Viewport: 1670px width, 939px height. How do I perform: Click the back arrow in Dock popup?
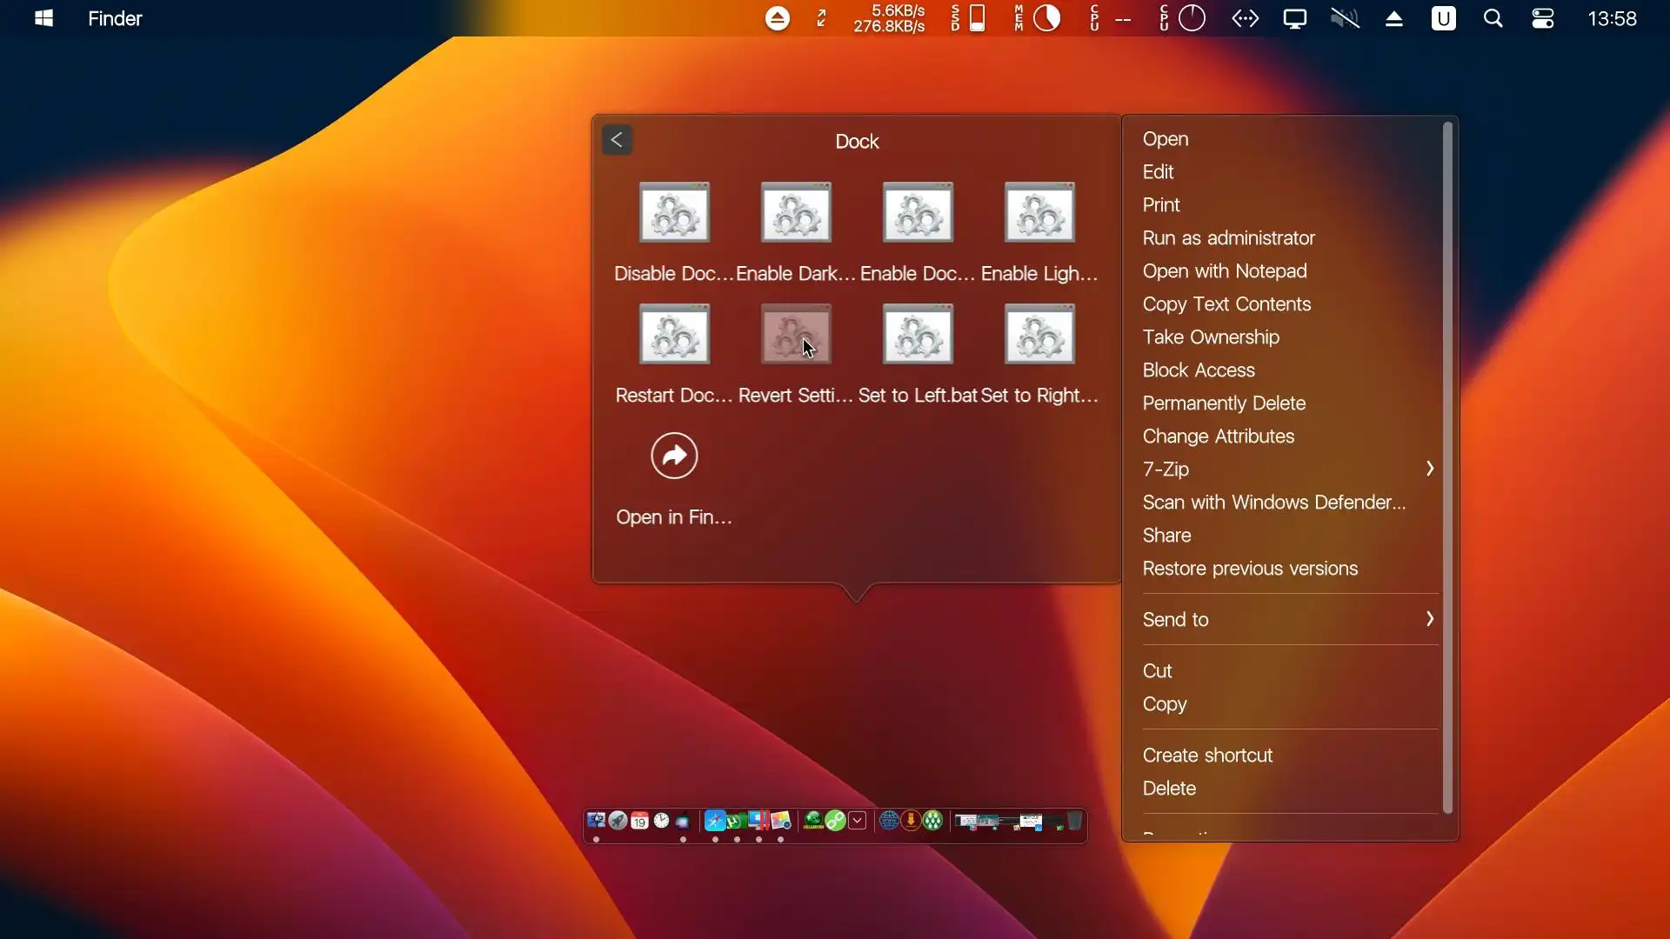(x=617, y=140)
